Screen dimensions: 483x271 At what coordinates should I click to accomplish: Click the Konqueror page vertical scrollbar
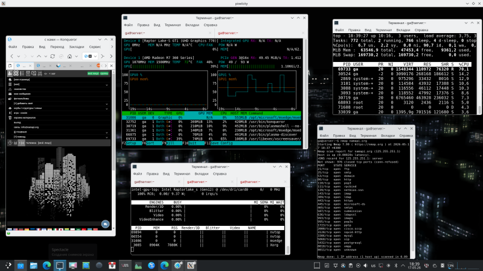[114, 123]
